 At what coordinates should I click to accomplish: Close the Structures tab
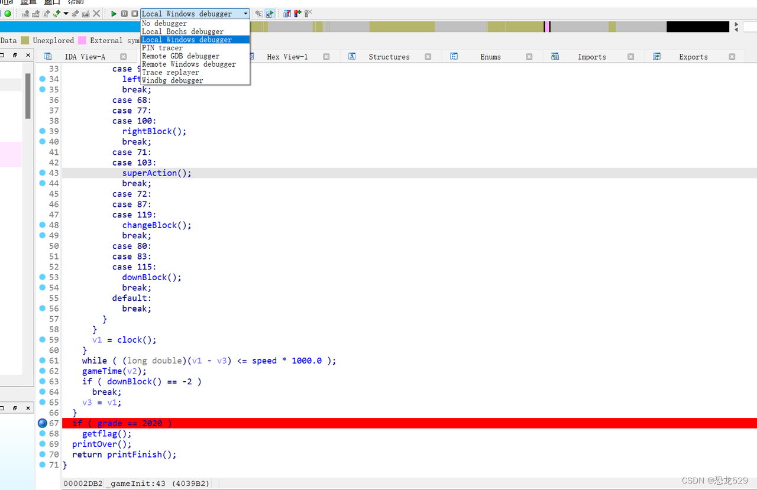tap(428, 57)
